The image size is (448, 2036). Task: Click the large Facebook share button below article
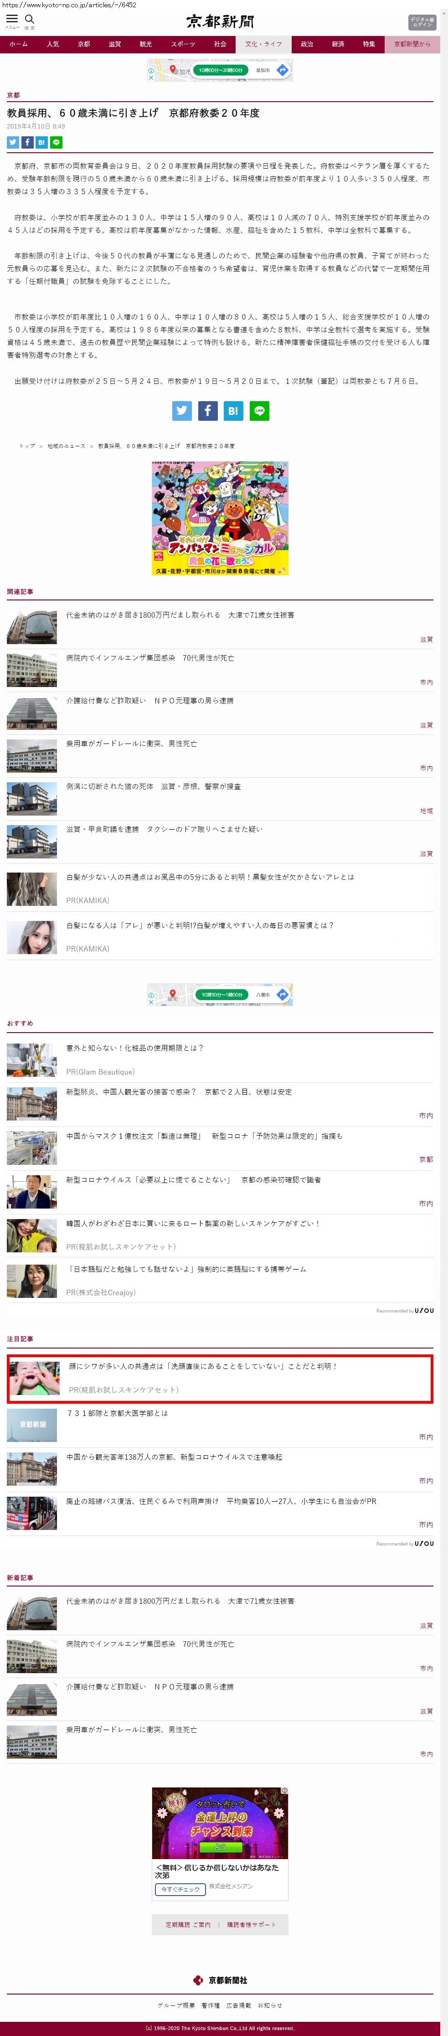click(207, 410)
